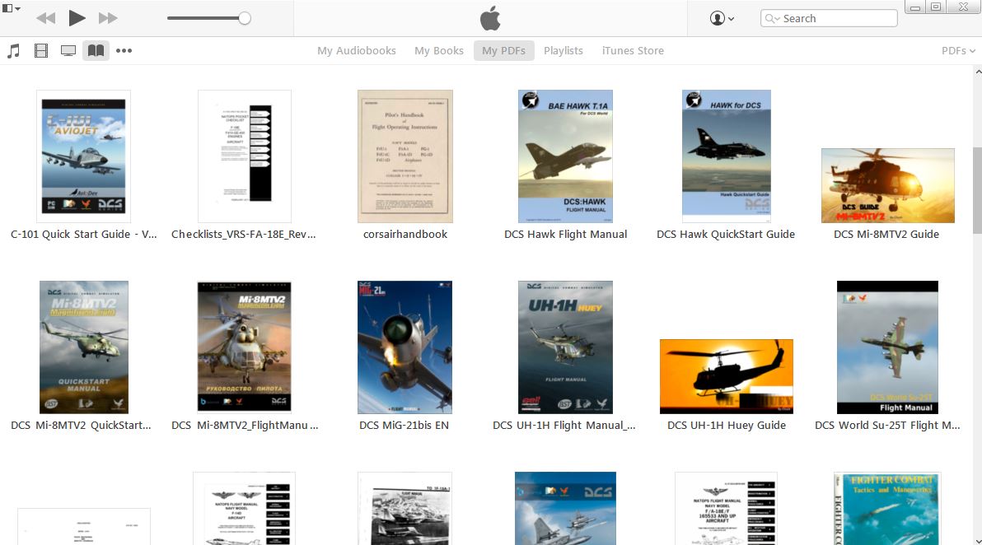Screen dimensions: 982x545
Task: Open the corsairhandbook cover thumbnail
Action: coord(405,156)
